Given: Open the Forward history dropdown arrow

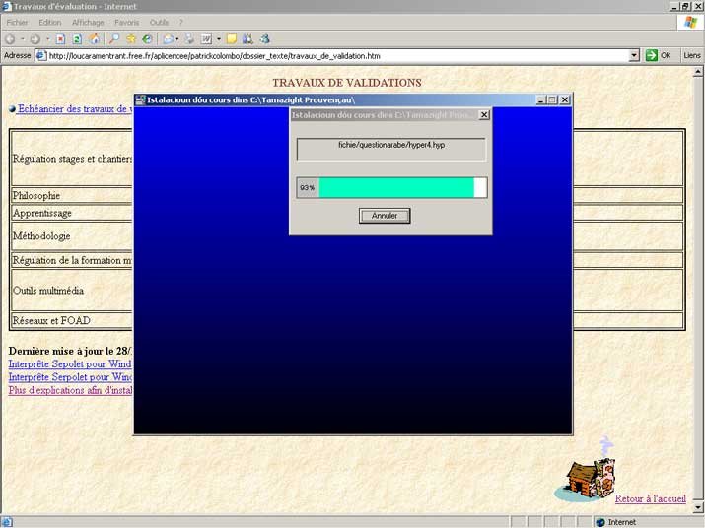Looking at the screenshot, I should point(47,39).
